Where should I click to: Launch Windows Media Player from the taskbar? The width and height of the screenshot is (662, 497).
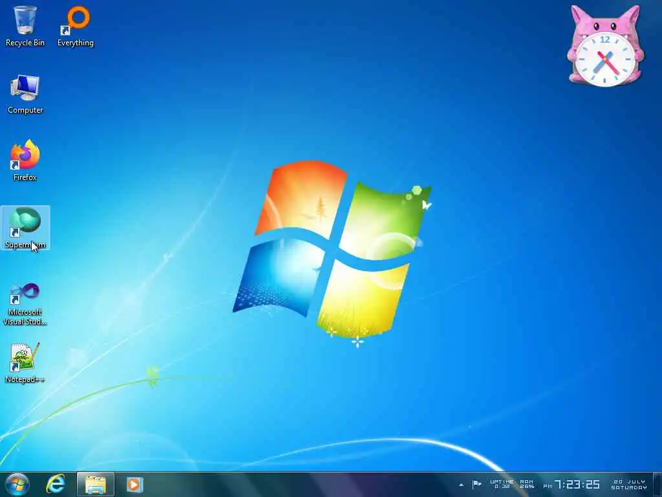[134, 484]
